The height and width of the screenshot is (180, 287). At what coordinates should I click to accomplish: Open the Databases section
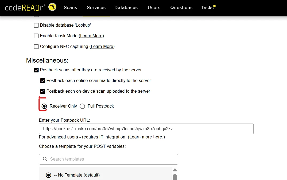coord(126,8)
